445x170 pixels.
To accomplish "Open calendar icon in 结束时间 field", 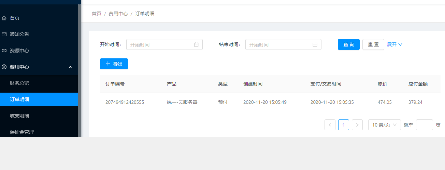I will (315, 44).
